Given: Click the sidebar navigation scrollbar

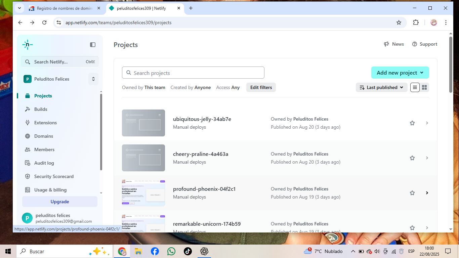Looking at the screenshot, I should [101, 132].
